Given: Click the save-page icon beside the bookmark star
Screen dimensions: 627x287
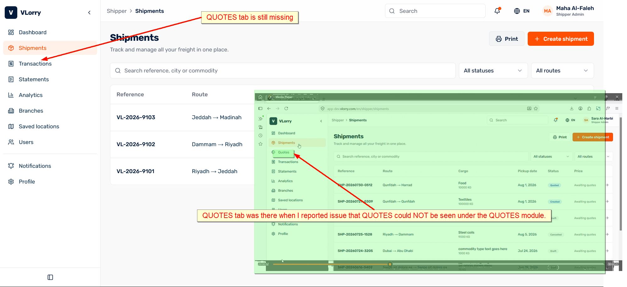Looking at the screenshot, I should pos(529,109).
